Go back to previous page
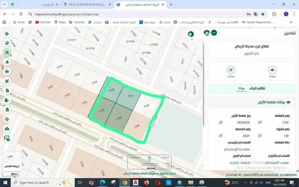Screen dimensions: 299x187 point(5,14)
